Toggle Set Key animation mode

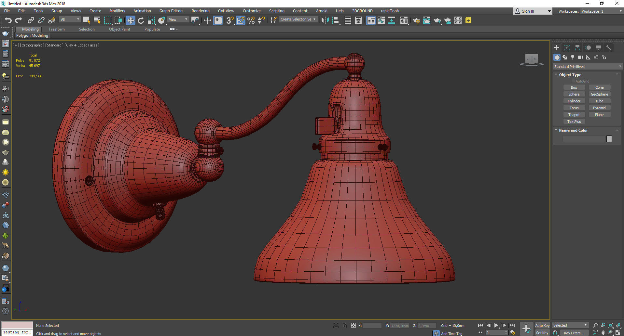pos(542,333)
